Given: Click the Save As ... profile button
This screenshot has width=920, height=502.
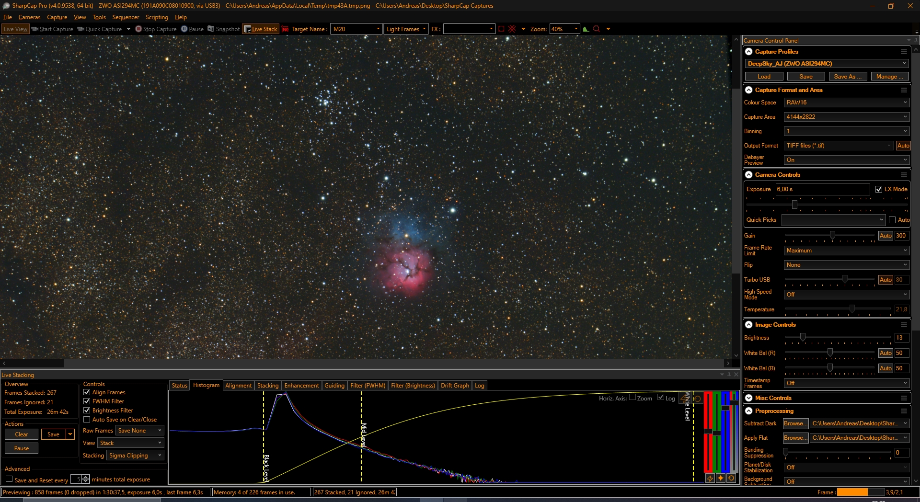Looking at the screenshot, I should (x=848, y=77).
